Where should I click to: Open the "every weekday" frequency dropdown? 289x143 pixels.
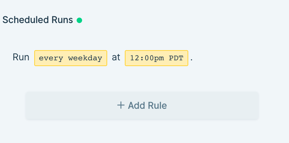[71, 58]
